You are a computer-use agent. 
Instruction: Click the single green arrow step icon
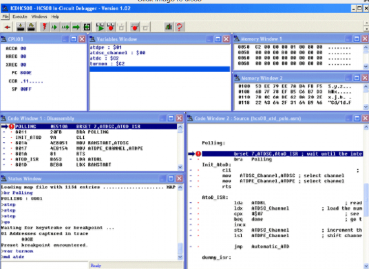coord(54,27)
